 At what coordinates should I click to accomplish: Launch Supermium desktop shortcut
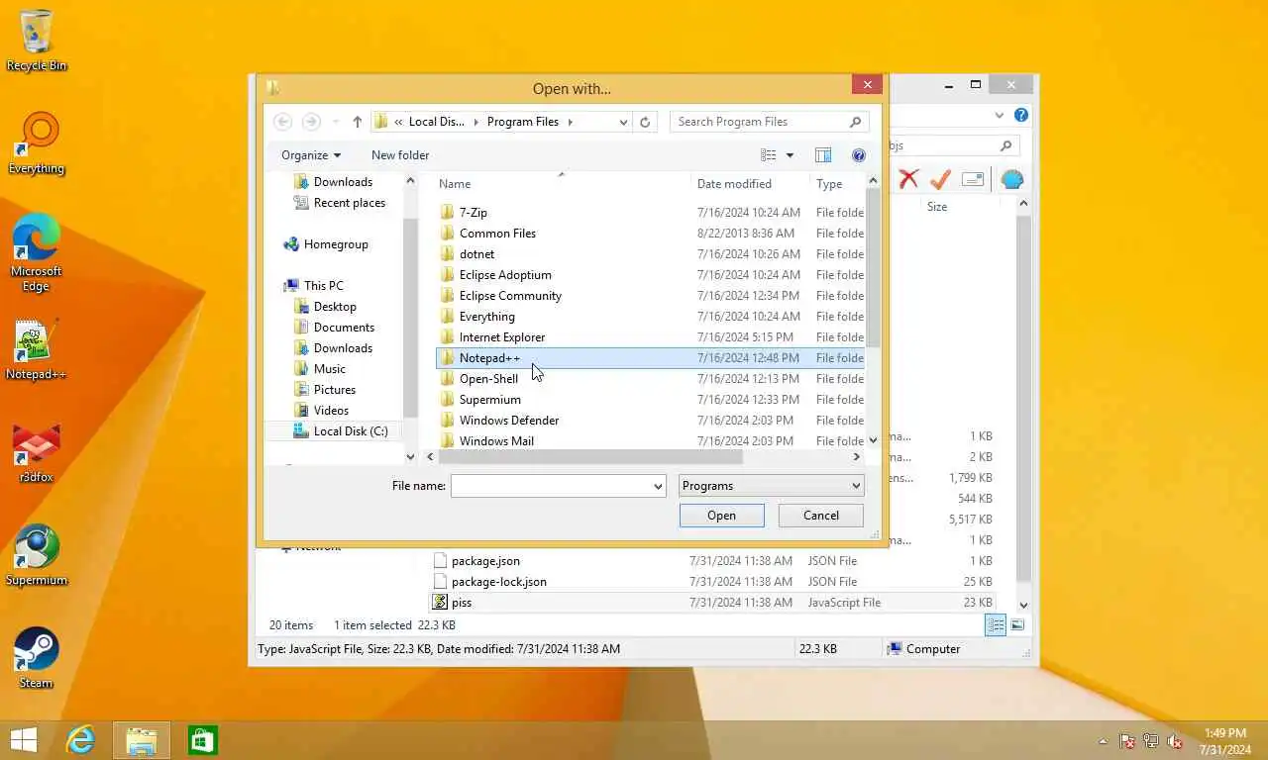[x=37, y=556]
